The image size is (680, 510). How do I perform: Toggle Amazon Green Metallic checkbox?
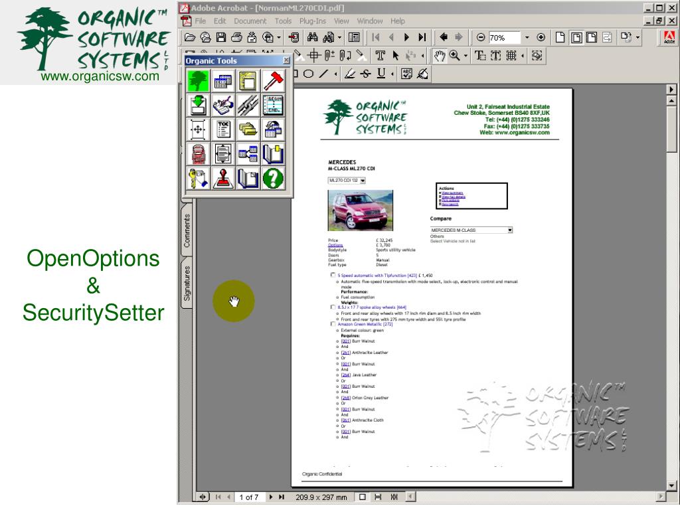pos(333,324)
